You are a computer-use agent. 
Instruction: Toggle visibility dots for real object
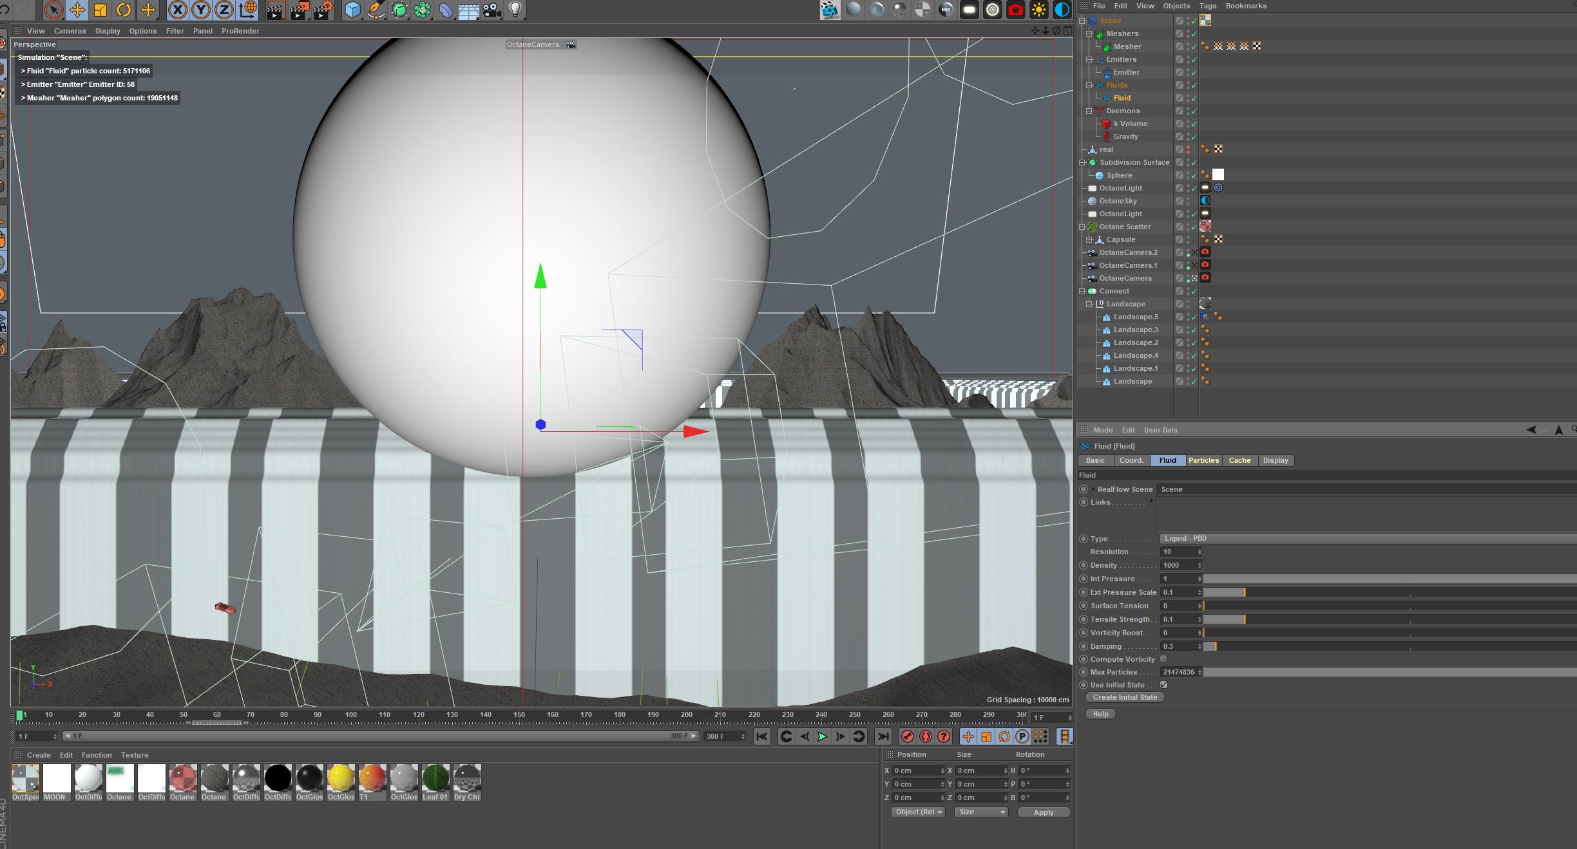(1189, 149)
